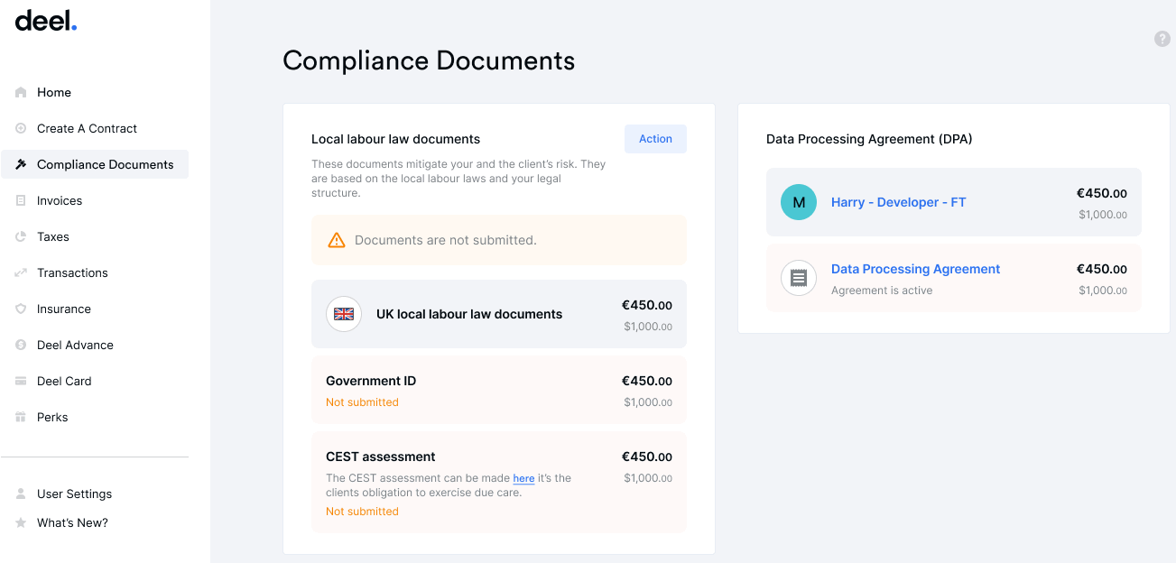Viewport: 1176px width, 563px height.
Task: Click the Create A Contract plus icon
Action: point(21,128)
